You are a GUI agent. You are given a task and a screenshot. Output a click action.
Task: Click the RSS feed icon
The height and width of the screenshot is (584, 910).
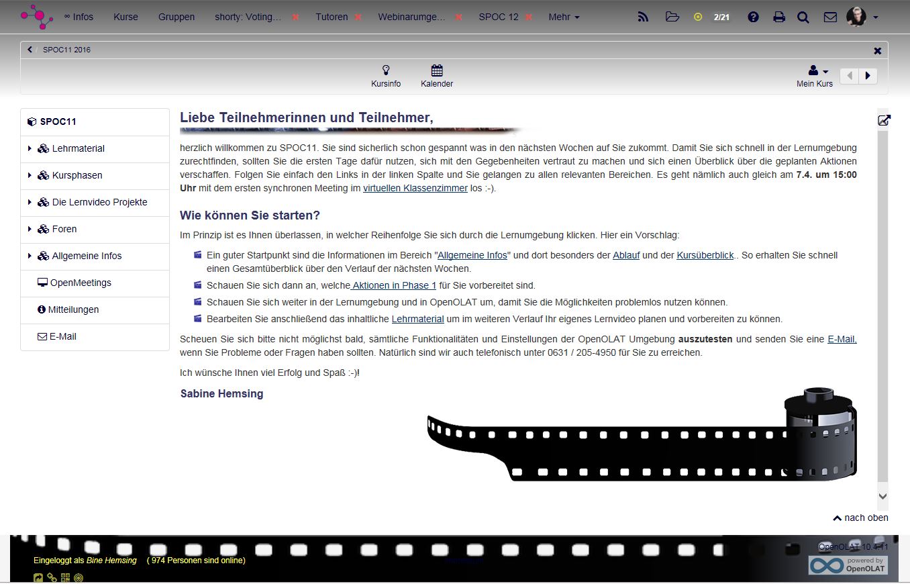click(643, 17)
